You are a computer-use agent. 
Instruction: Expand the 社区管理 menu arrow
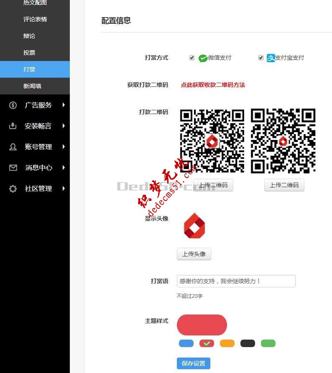click(64, 189)
